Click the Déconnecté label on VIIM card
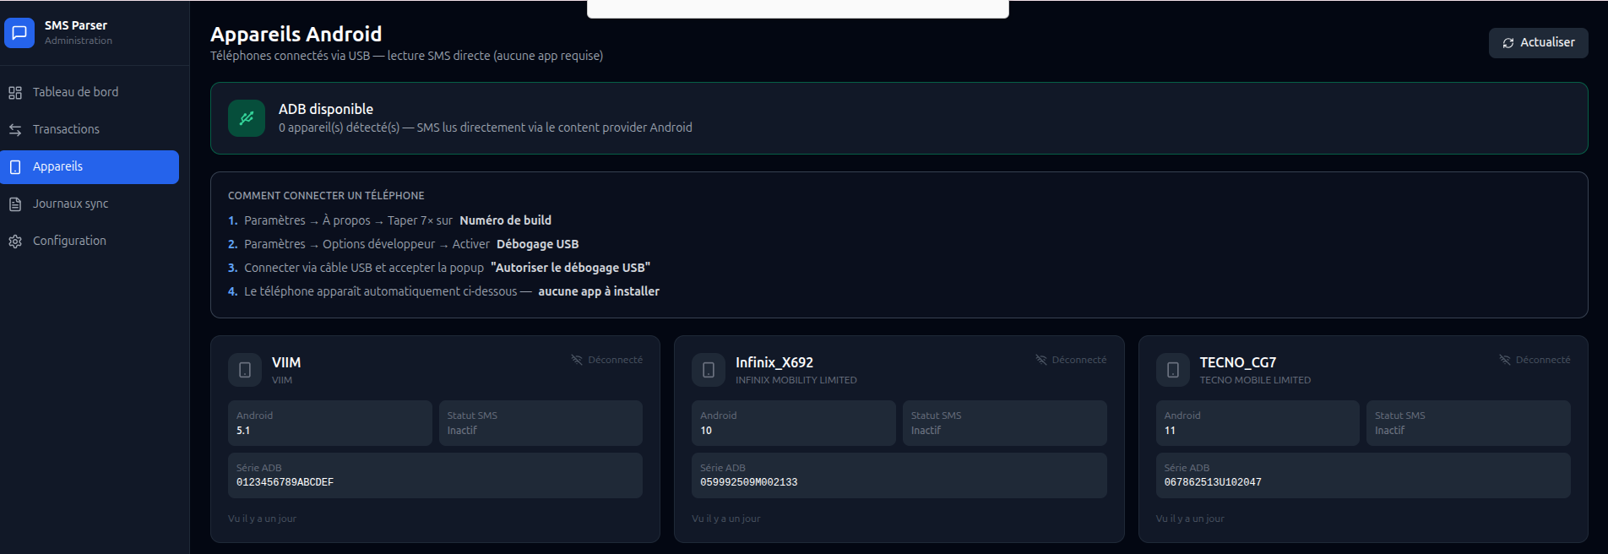The image size is (1608, 554). click(616, 360)
